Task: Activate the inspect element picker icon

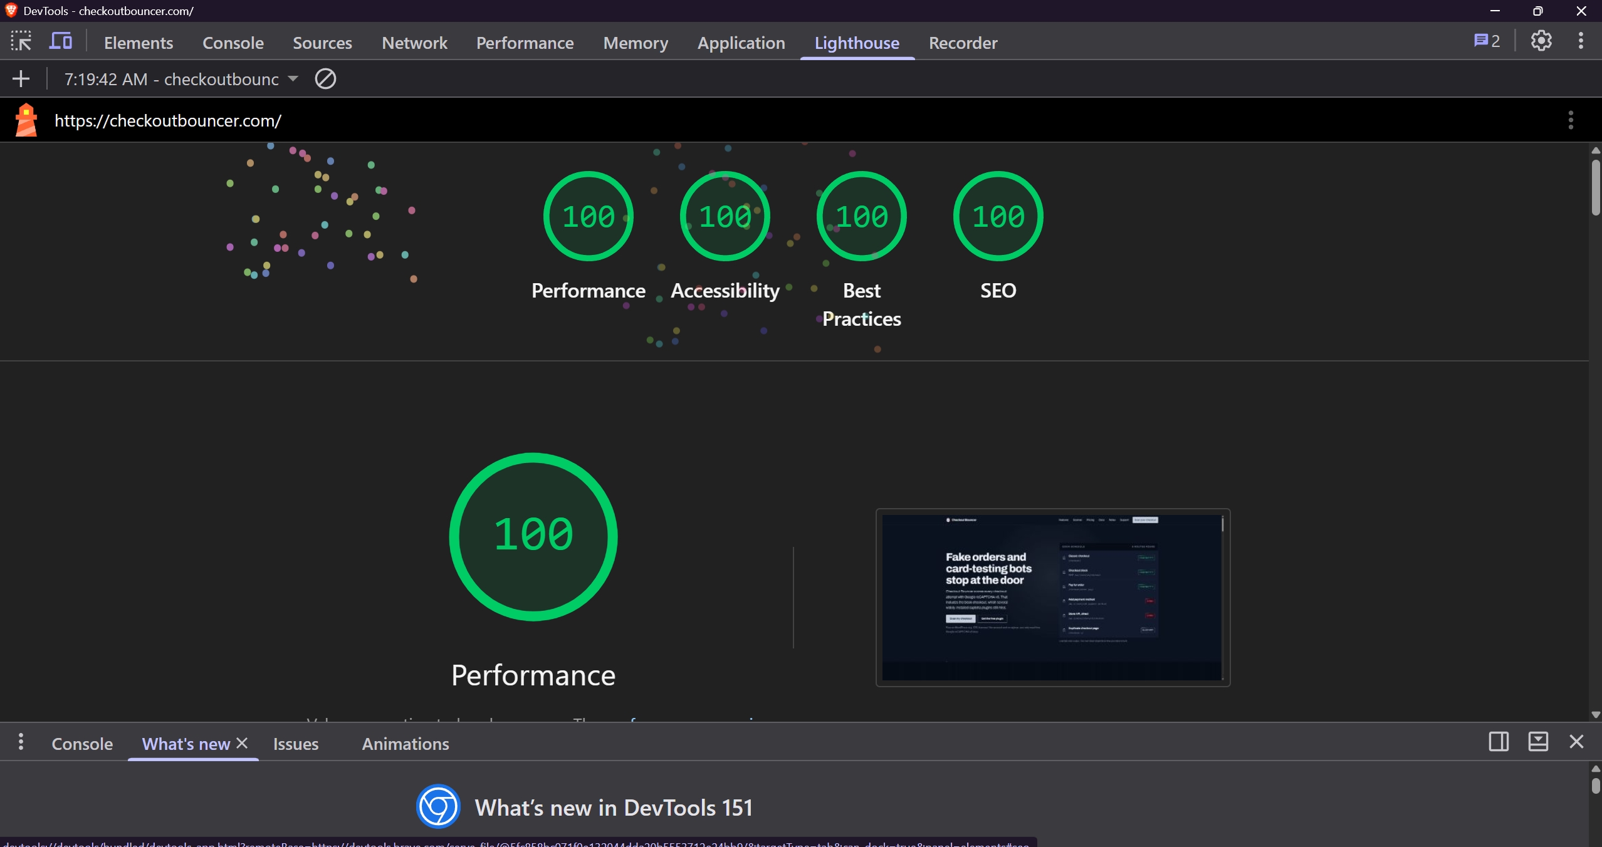Action: click(21, 41)
